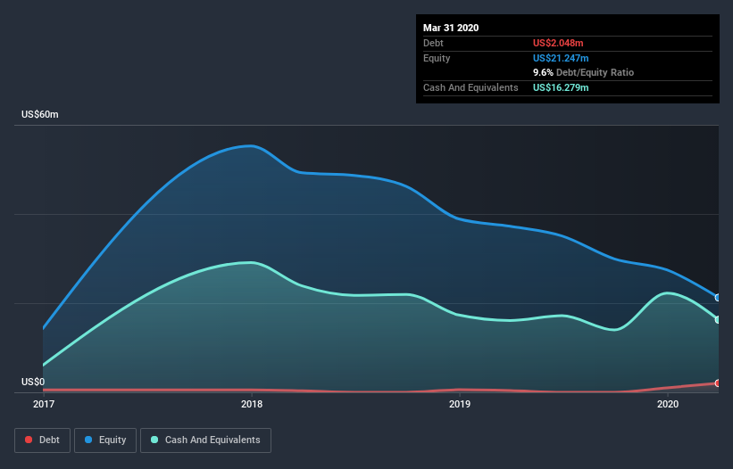
Task: Click the 2020 x-axis label
Action: click(x=668, y=404)
